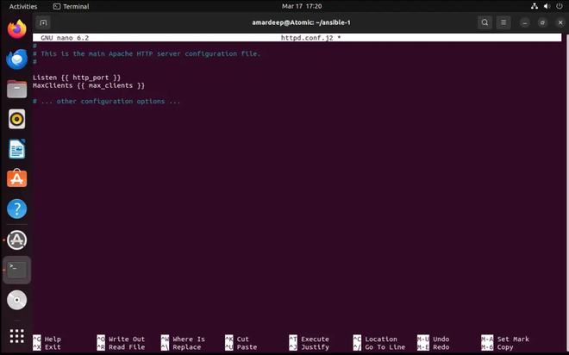569x355 pixels.
Task: Launch LibreOffice Writer from the dock
Action: (x=16, y=149)
